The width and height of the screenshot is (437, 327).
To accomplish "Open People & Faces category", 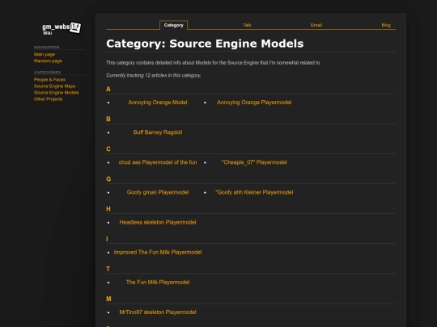I will [49, 80].
